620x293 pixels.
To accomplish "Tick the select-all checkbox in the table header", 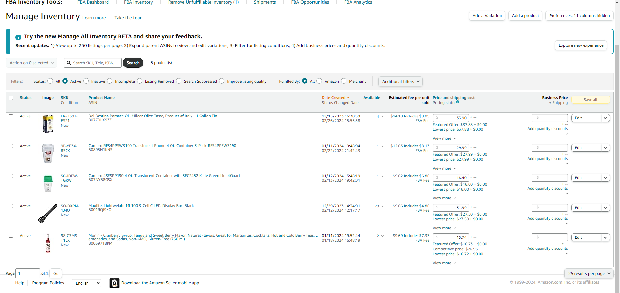I will [x=11, y=98].
